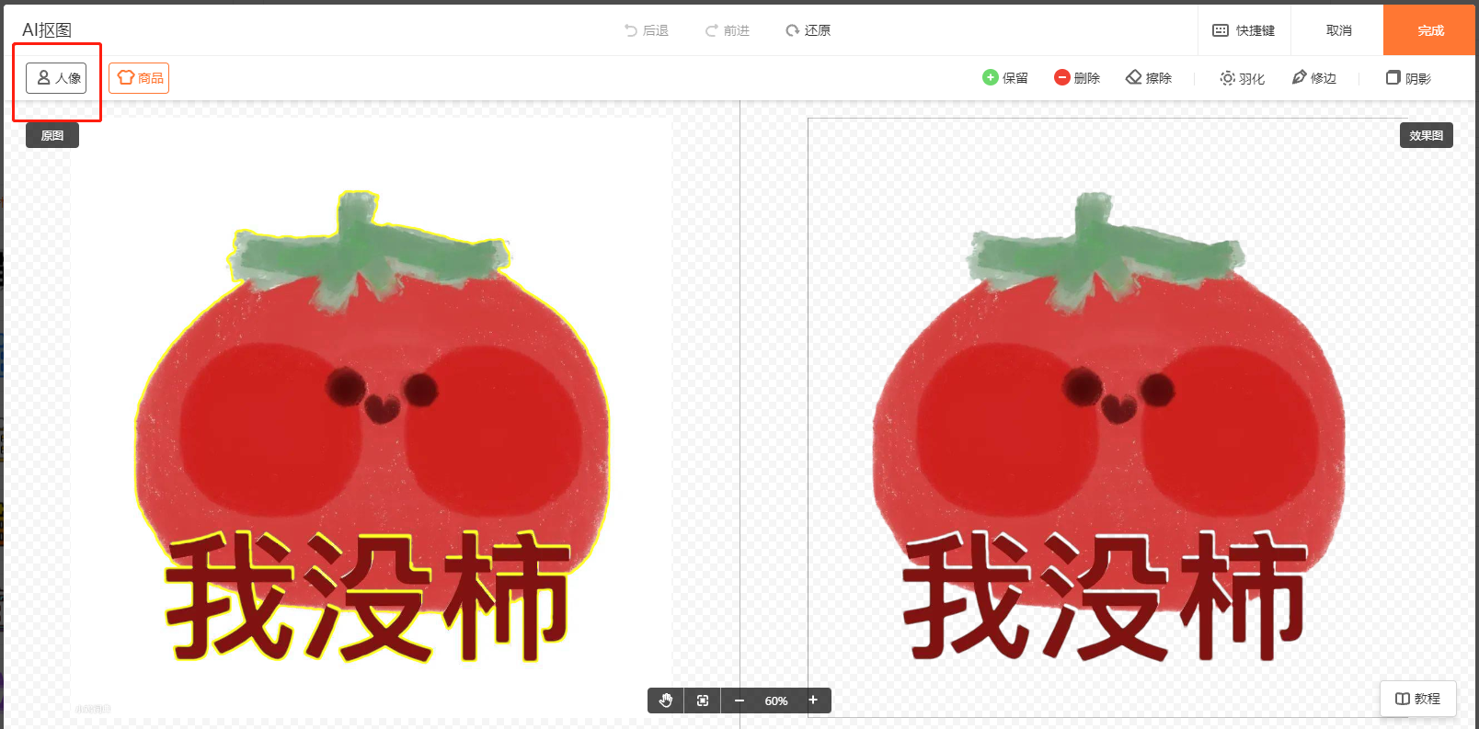
Task: Click the 效果图 result image label
Action: (x=1427, y=135)
